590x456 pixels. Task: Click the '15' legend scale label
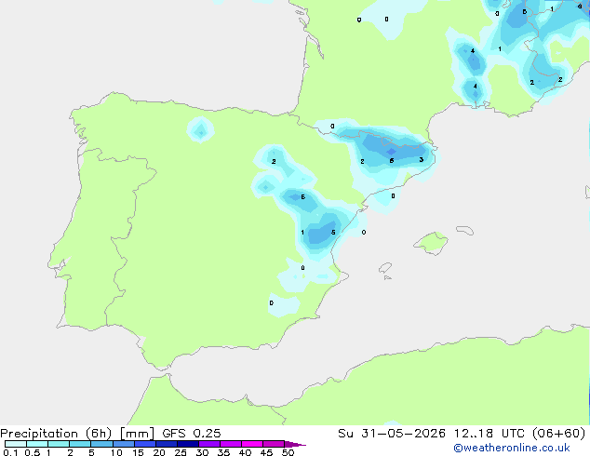138,452
